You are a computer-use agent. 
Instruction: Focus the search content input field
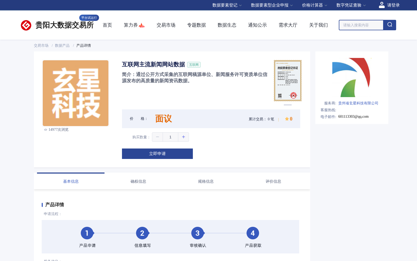(361, 25)
